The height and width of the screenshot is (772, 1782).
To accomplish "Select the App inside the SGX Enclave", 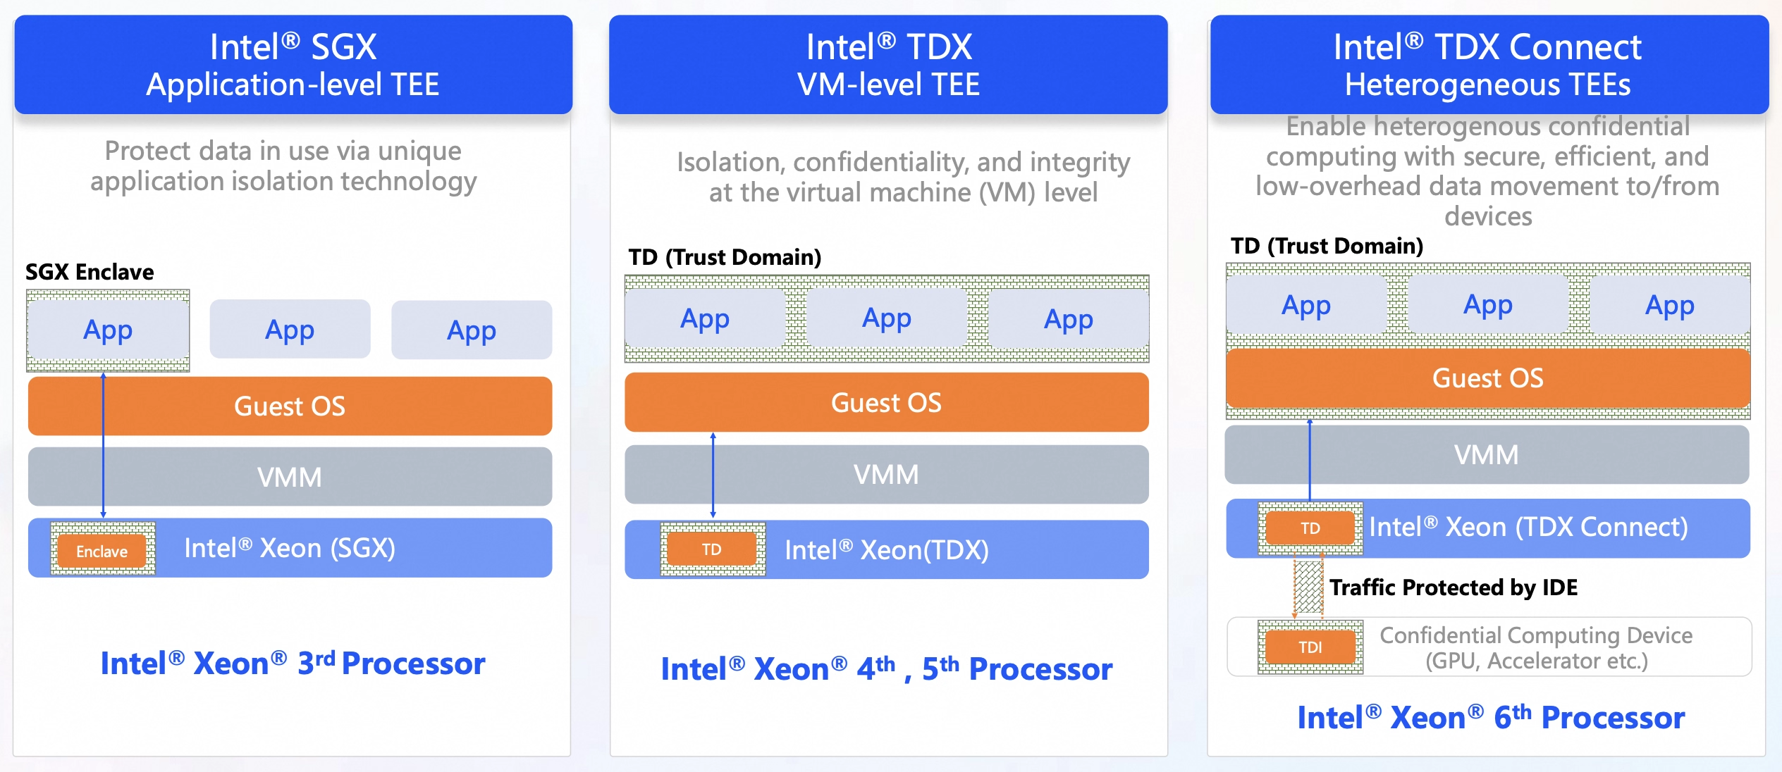I will (x=108, y=330).
